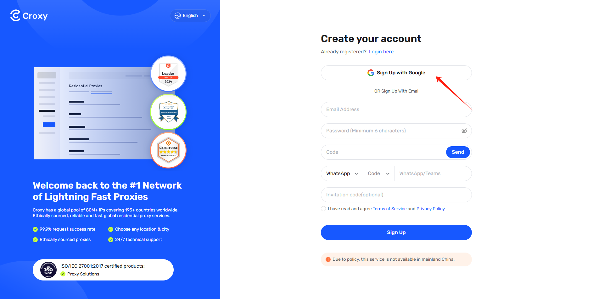The height and width of the screenshot is (299, 604).
Task: Click the Most Affordable award badge
Action: point(169,112)
